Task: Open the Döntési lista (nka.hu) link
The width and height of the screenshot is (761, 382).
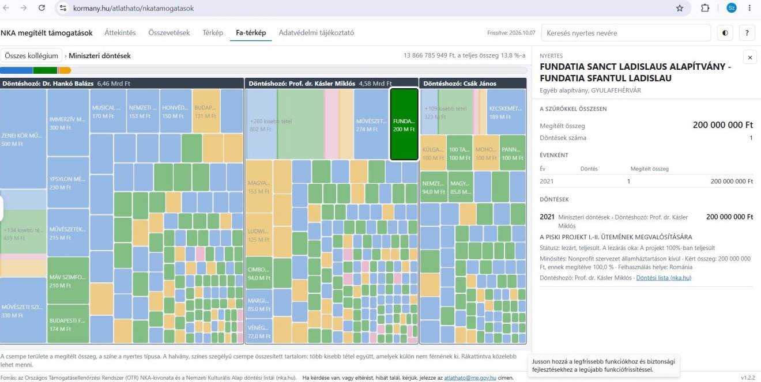Action: click(x=664, y=278)
